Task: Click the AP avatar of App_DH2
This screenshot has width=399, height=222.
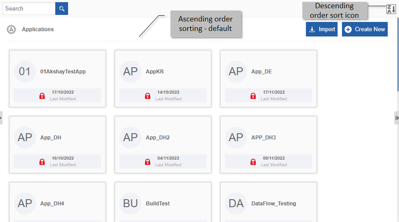Action: coord(130,137)
